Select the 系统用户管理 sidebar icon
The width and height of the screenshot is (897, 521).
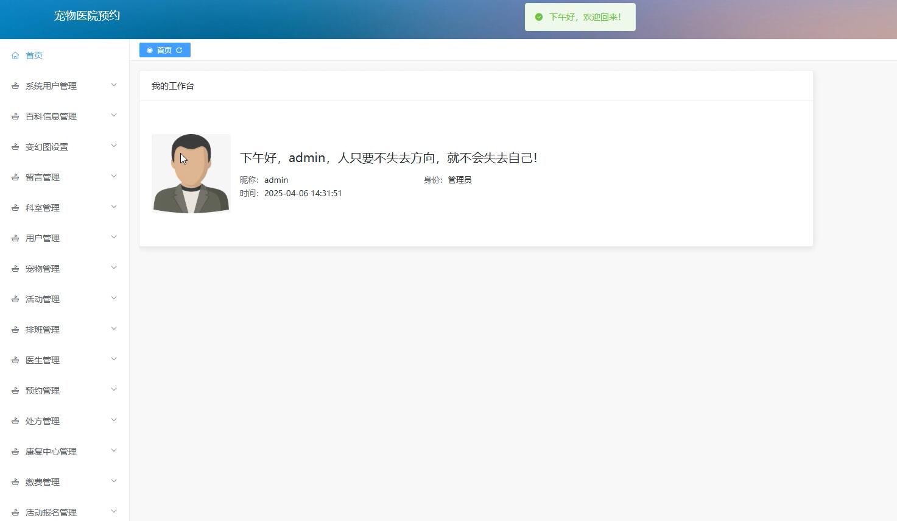coord(15,85)
